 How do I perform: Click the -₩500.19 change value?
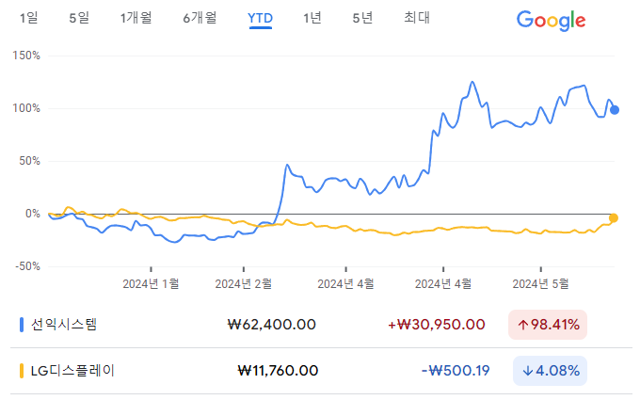point(456,371)
